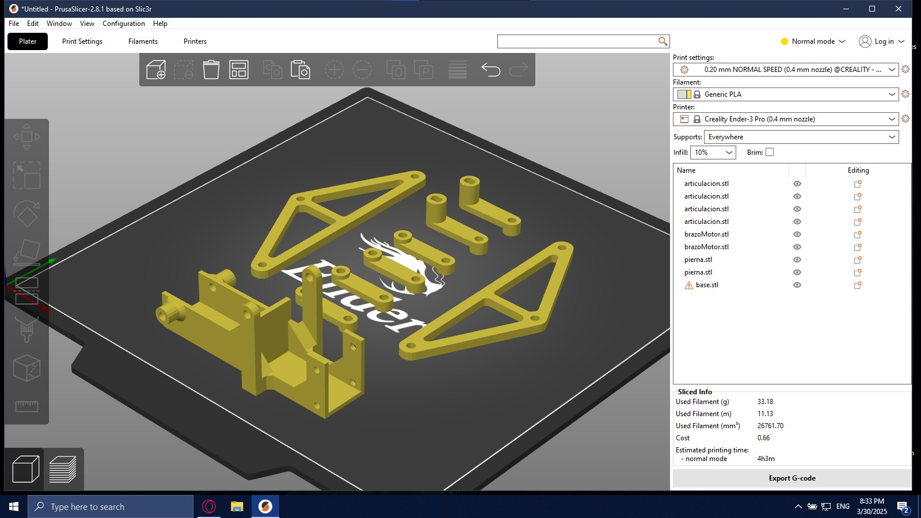Viewport: 921px width, 518px height.
Task: Click the Remove instance minus icon
Action: [x=362, y=70]
